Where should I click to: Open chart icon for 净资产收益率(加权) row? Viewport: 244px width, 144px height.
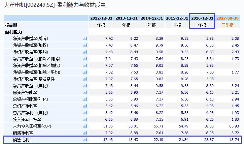[85, 45]
